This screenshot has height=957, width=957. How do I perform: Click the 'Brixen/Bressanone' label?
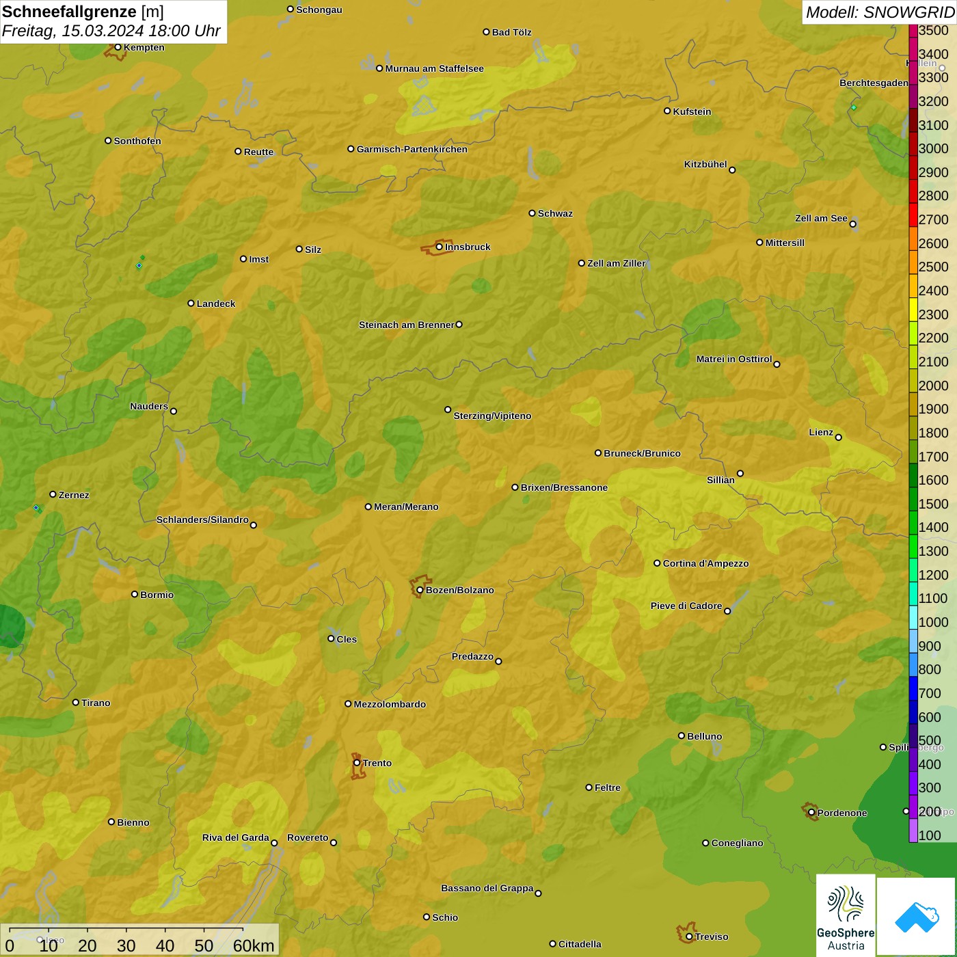click(x=564, y=487)
